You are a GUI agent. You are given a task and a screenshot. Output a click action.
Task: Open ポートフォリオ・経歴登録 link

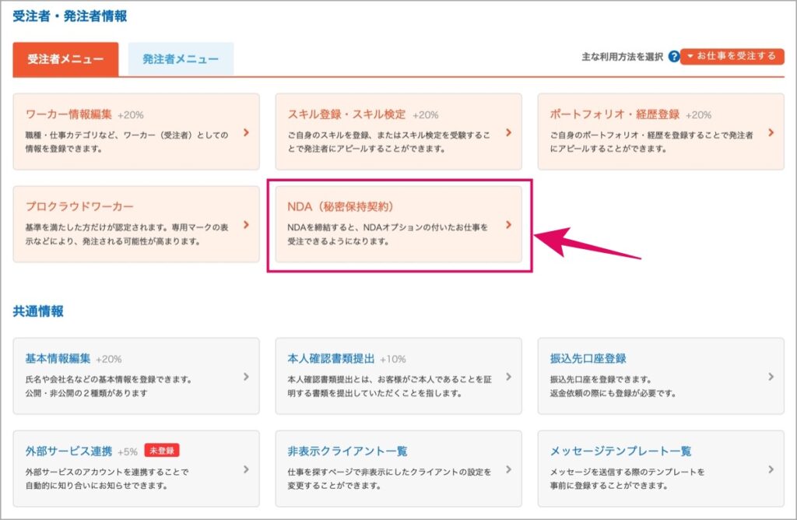click(x=615, y=114)
